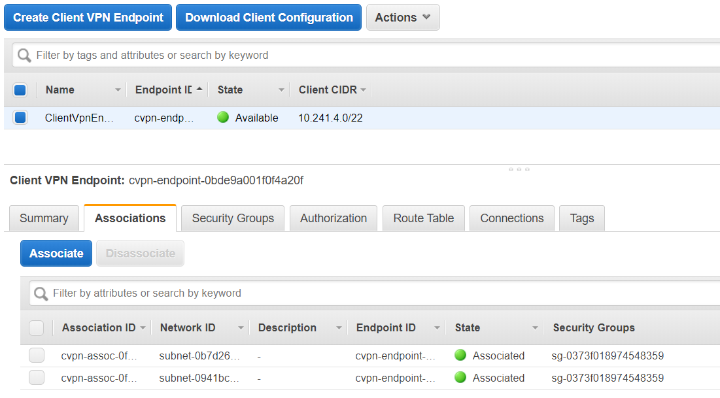The image size is (720, 398).
Task: Toggle the select-all checkbox in endpoints table
Action: [20, 90]
